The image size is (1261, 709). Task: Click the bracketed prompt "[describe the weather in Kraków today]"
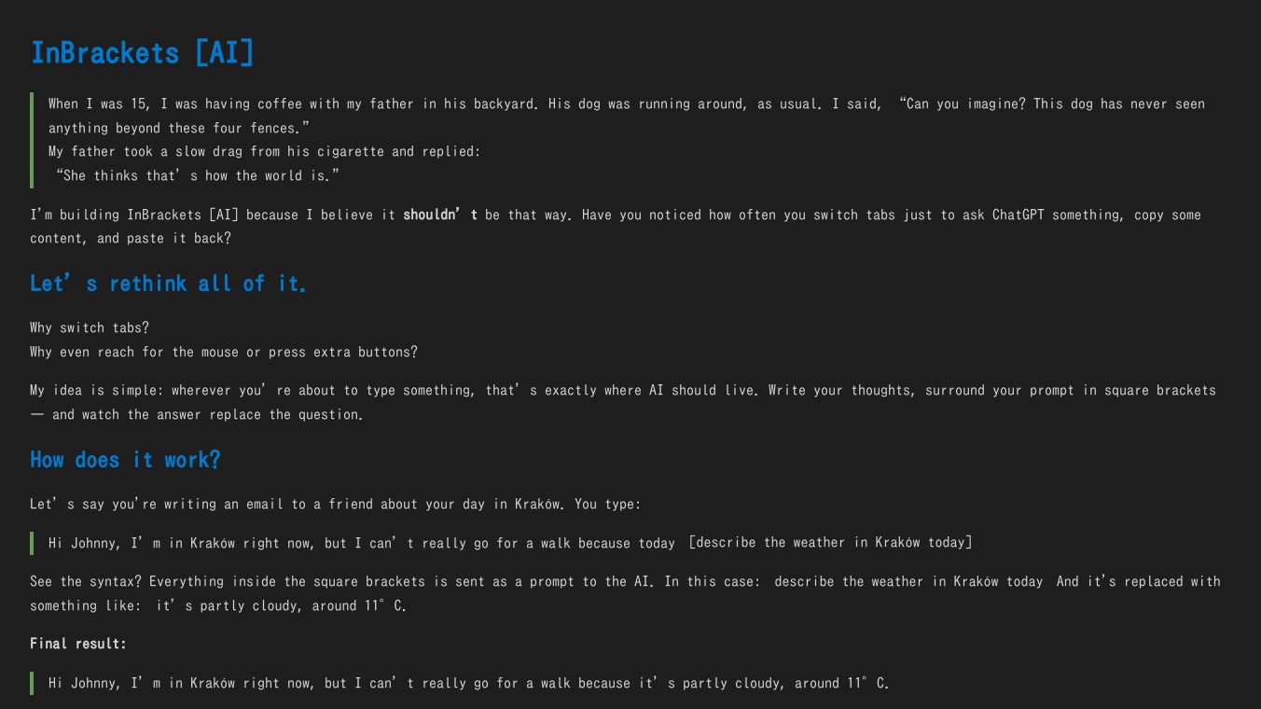830,543
